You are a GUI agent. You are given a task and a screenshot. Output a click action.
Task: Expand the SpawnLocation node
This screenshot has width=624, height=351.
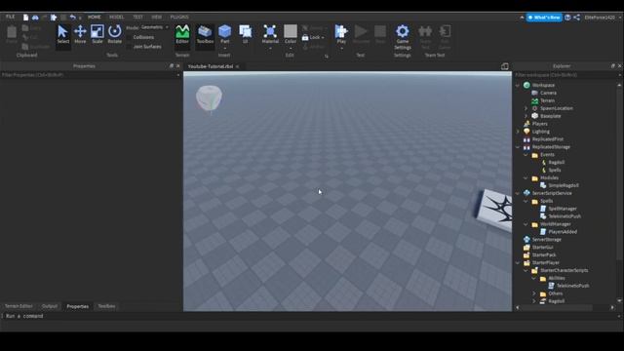[526, 108]
